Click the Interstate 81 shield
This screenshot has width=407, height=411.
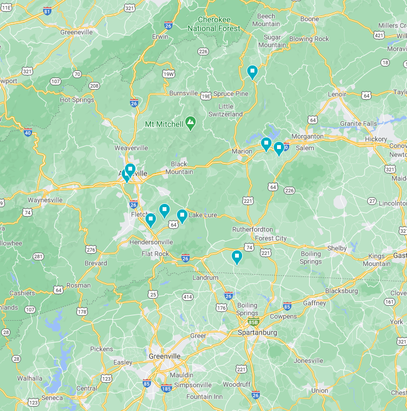pyautogui.click(x=47, y=11)
